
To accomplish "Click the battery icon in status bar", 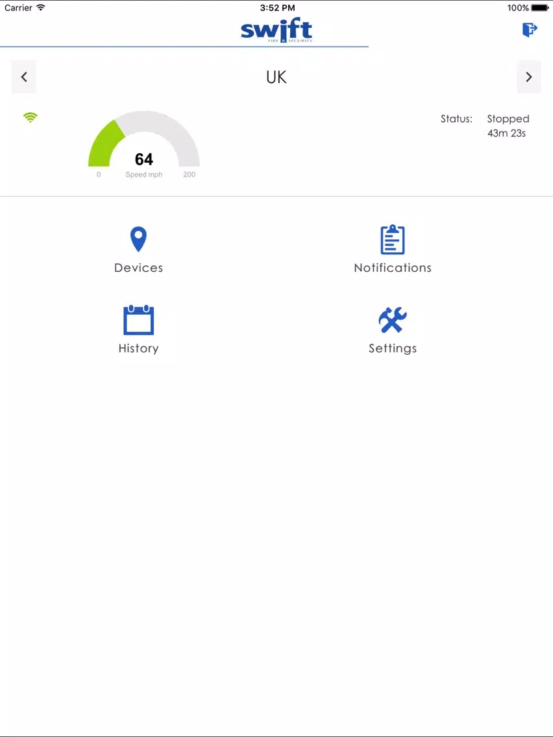I will pos(540,8).
